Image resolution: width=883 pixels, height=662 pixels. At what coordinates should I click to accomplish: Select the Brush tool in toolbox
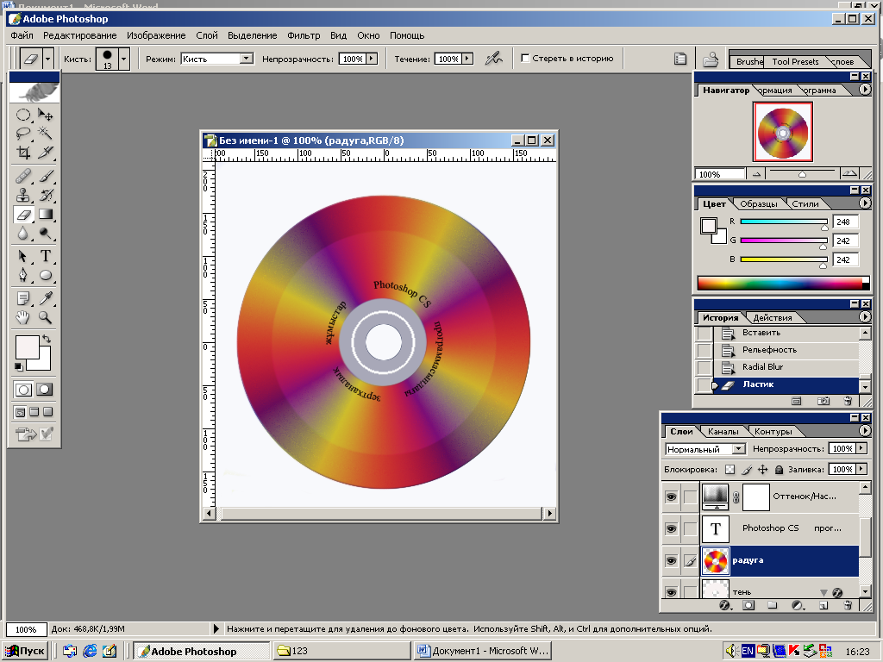[x=46, y=176]
